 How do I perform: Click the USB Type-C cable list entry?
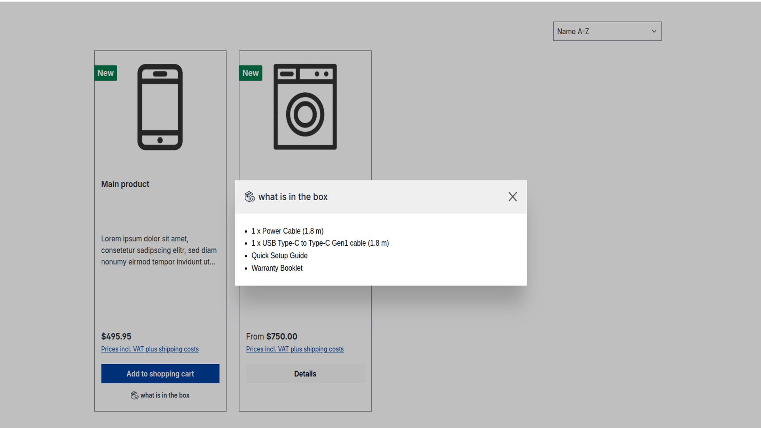coord(320,243)
